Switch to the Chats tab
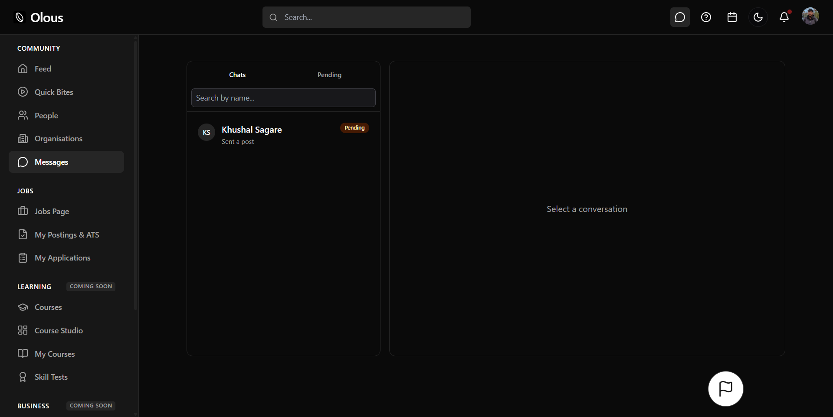The height and width of the screenshot is (417, 833). (237, 75)
